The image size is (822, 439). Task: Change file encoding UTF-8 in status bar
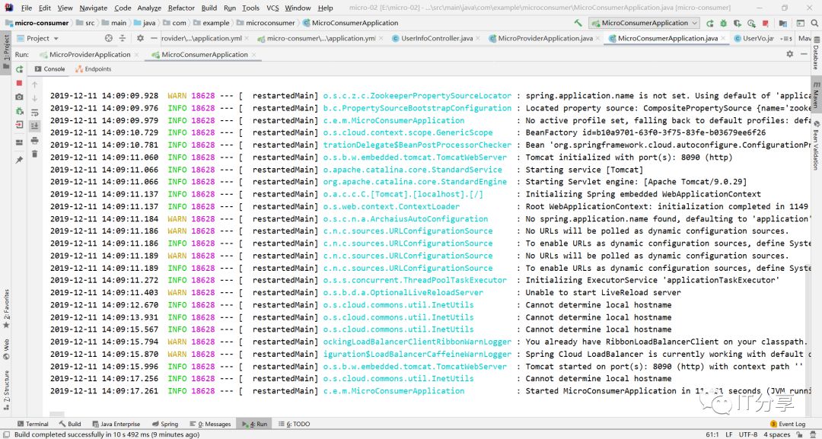(x=748, y=434)
